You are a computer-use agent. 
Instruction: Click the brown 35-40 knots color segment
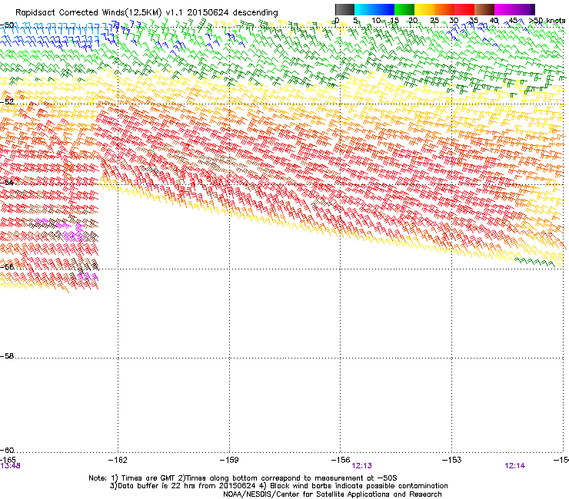(x=484, y=9)
